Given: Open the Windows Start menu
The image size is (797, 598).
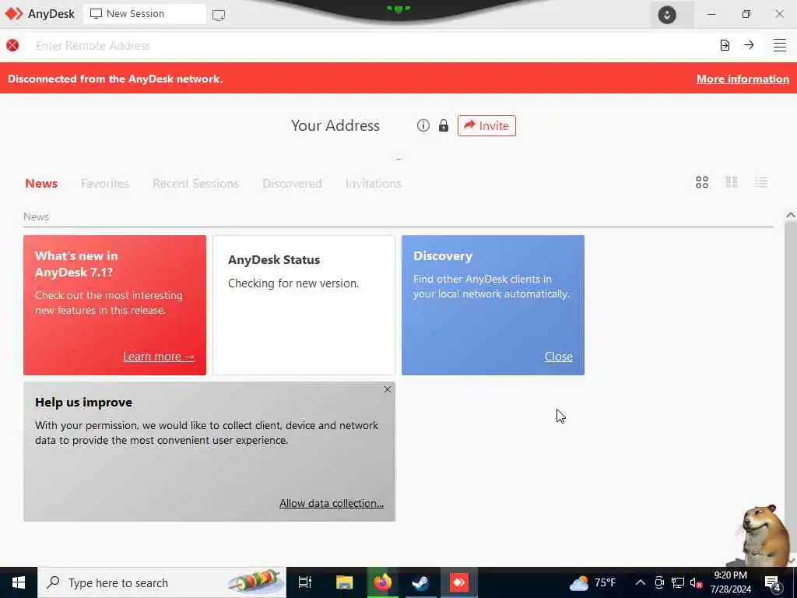Looking at the screenshot, I should (19, 582).
